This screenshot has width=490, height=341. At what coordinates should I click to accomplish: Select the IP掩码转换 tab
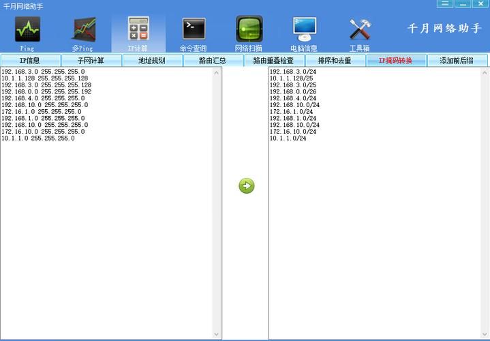point(396,61)
